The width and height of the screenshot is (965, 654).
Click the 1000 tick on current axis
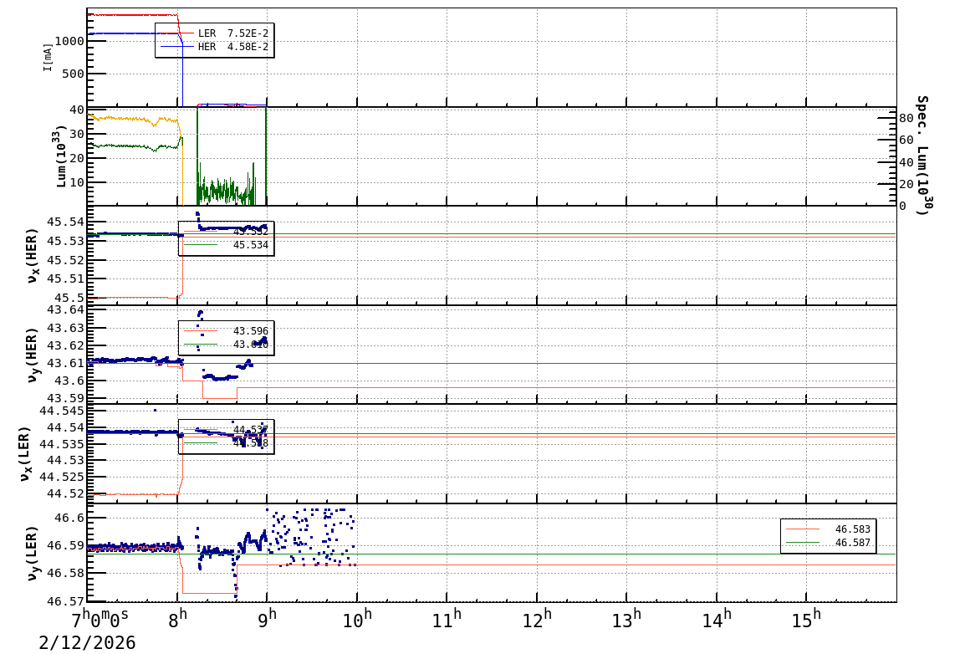coord(67,41)
